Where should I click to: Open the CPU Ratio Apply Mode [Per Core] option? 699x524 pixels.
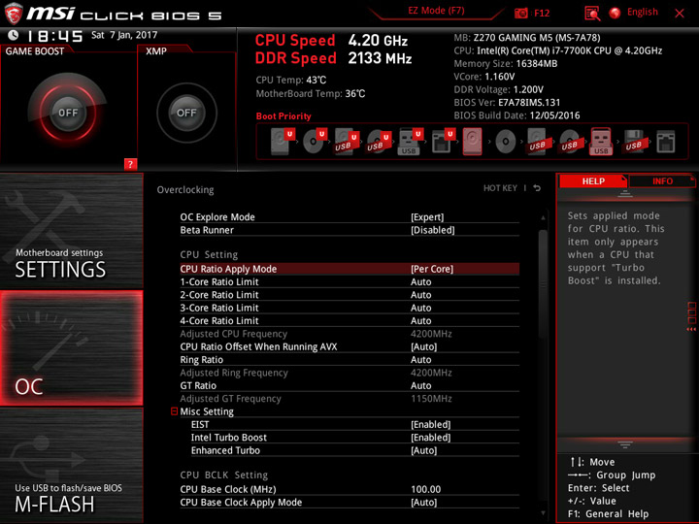(349, 269)
